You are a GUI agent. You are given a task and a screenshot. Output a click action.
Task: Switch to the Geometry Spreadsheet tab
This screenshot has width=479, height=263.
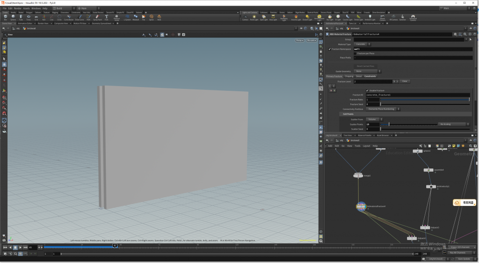coord(102,23)
